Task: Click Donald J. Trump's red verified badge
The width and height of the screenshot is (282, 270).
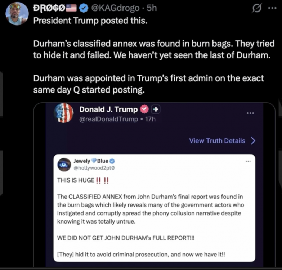Action: pos(144,109)
